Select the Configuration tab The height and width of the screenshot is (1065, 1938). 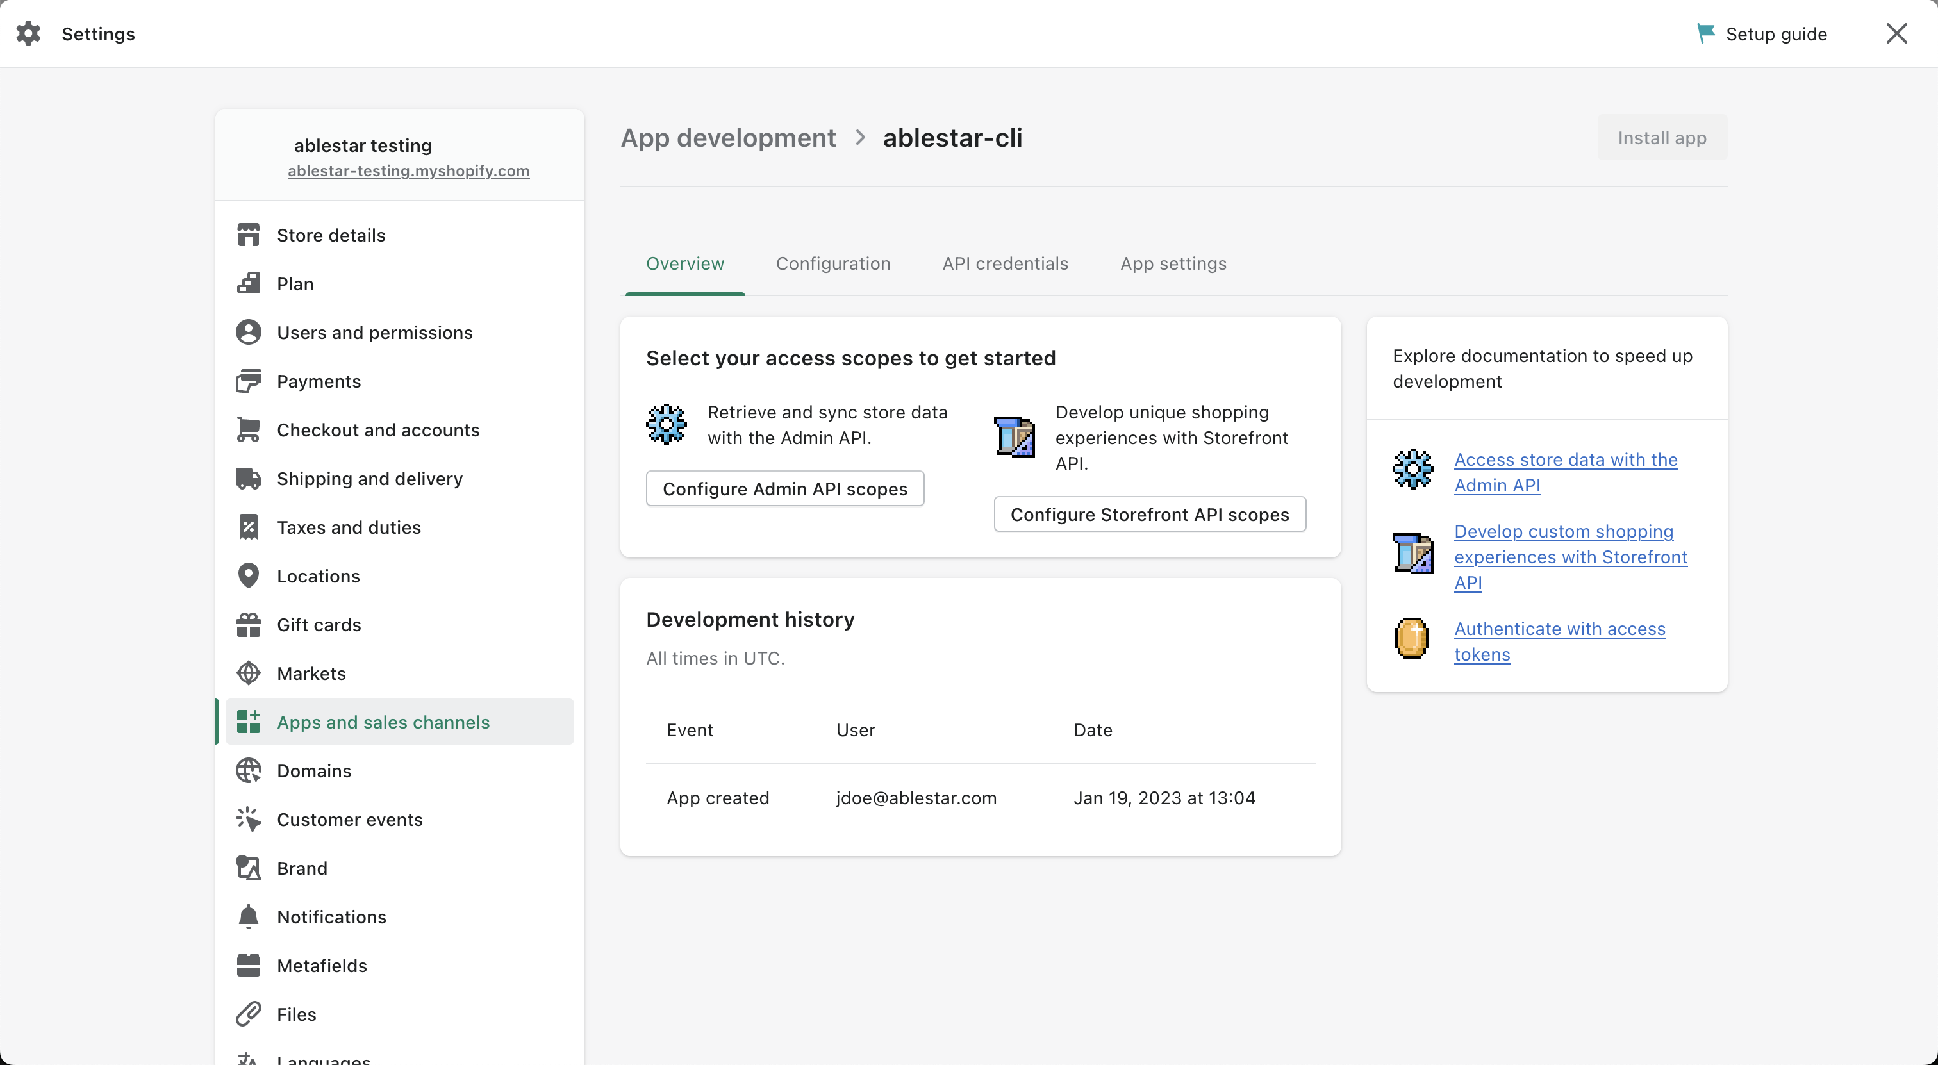(834, 263)
